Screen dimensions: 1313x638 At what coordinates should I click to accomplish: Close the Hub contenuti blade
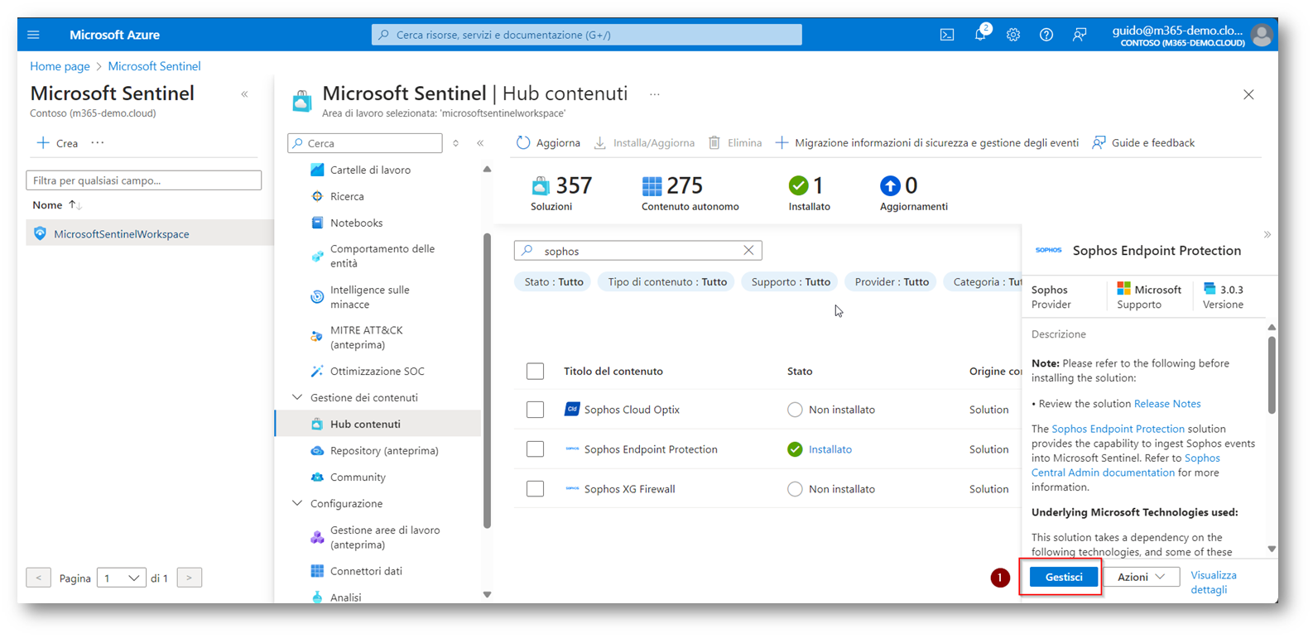click(x=1248, y=94)
